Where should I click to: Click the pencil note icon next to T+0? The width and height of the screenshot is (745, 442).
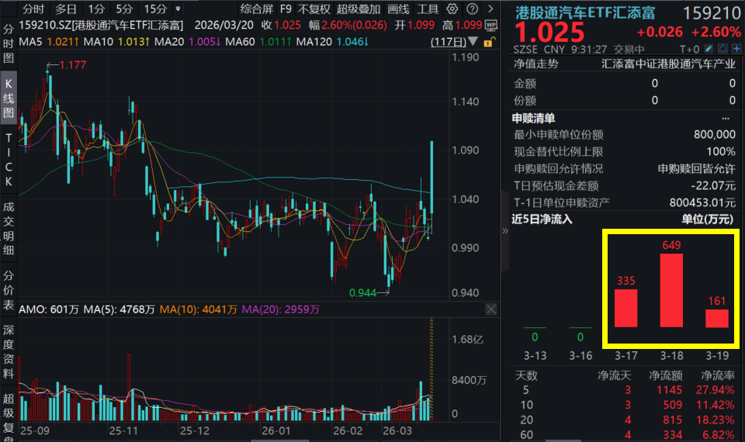coord(709,48)
